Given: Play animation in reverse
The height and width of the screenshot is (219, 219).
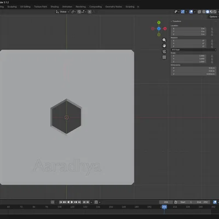Looking at the screenshot, I should [x=68, y=202].
